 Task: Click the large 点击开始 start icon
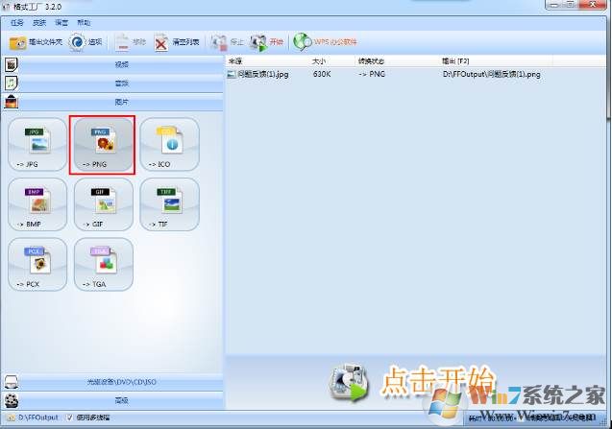[x=348, y=382]
